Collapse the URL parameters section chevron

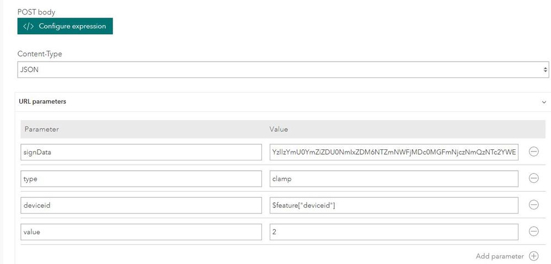coord(544,102)
